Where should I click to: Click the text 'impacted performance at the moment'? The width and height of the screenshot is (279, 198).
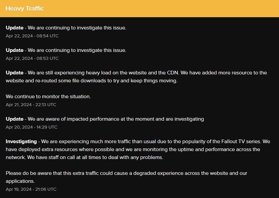point(110,119)
